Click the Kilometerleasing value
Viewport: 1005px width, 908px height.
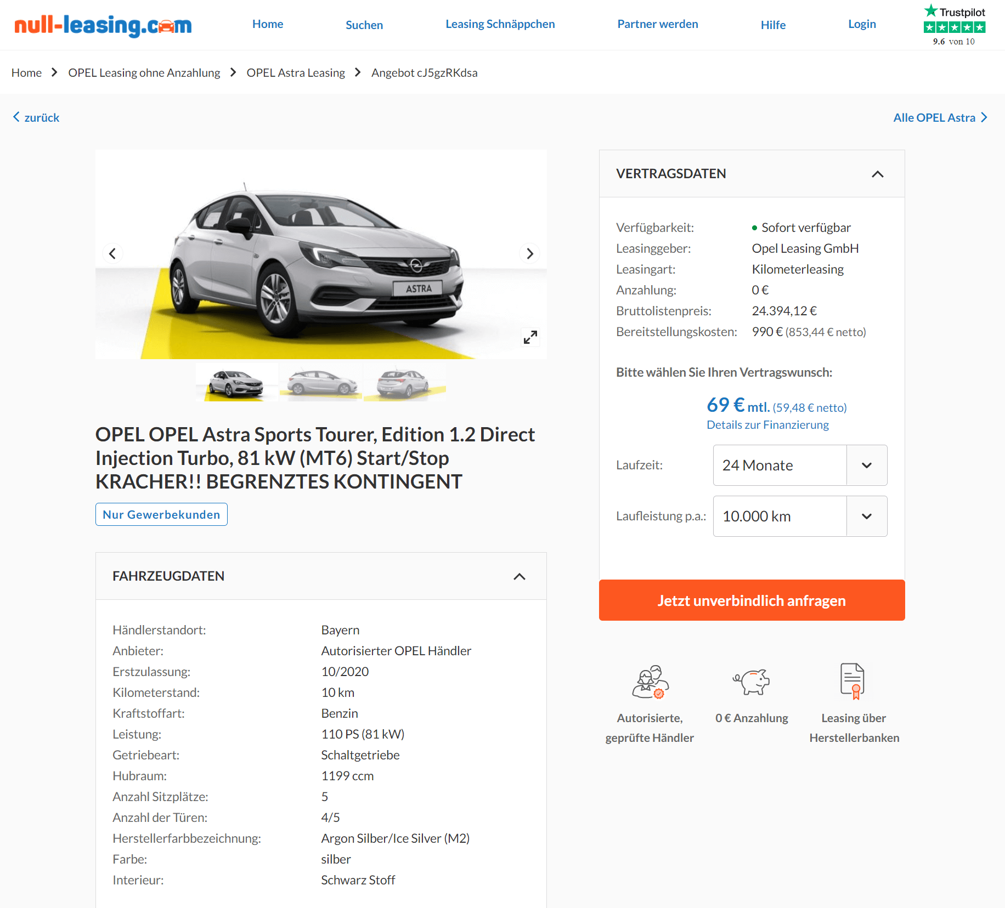click(798, 269)
